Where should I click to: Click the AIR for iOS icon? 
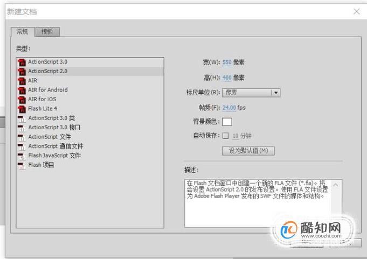pos(22,100)
